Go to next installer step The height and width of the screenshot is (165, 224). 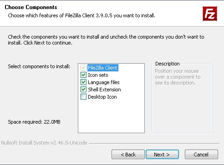coord(162,155)
